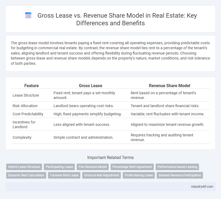Click cell 'Variable; rent fluctuates with tenant income.'

point(169,114)
